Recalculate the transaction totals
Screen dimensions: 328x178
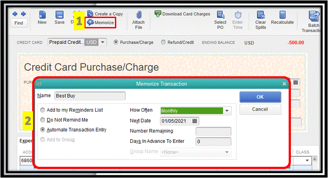[x=282, y=18]
